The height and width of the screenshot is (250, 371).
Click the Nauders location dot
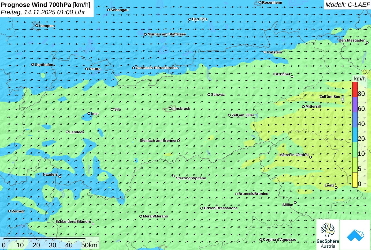pyautogui.click(x=60, y=177)
